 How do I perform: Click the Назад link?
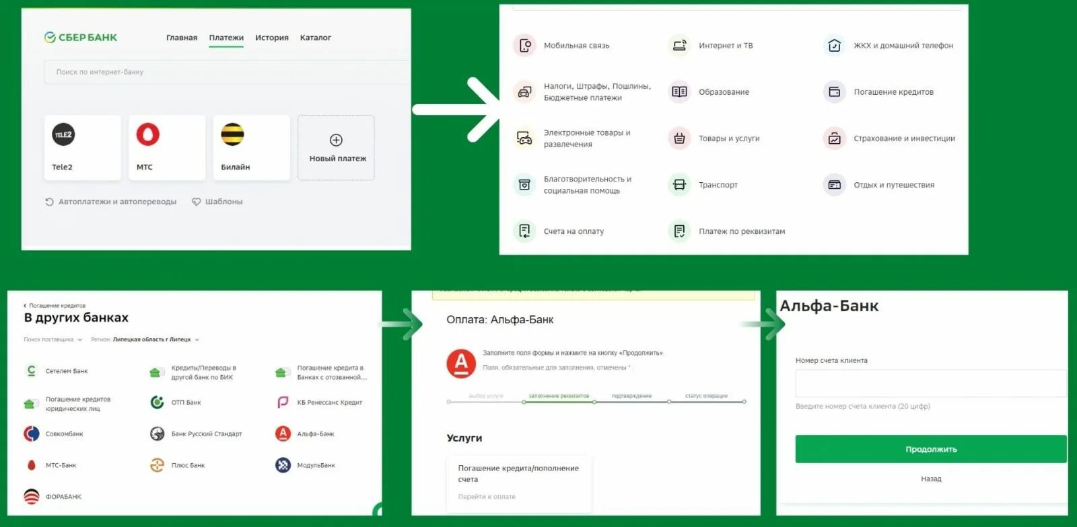(x=931, y=479)
